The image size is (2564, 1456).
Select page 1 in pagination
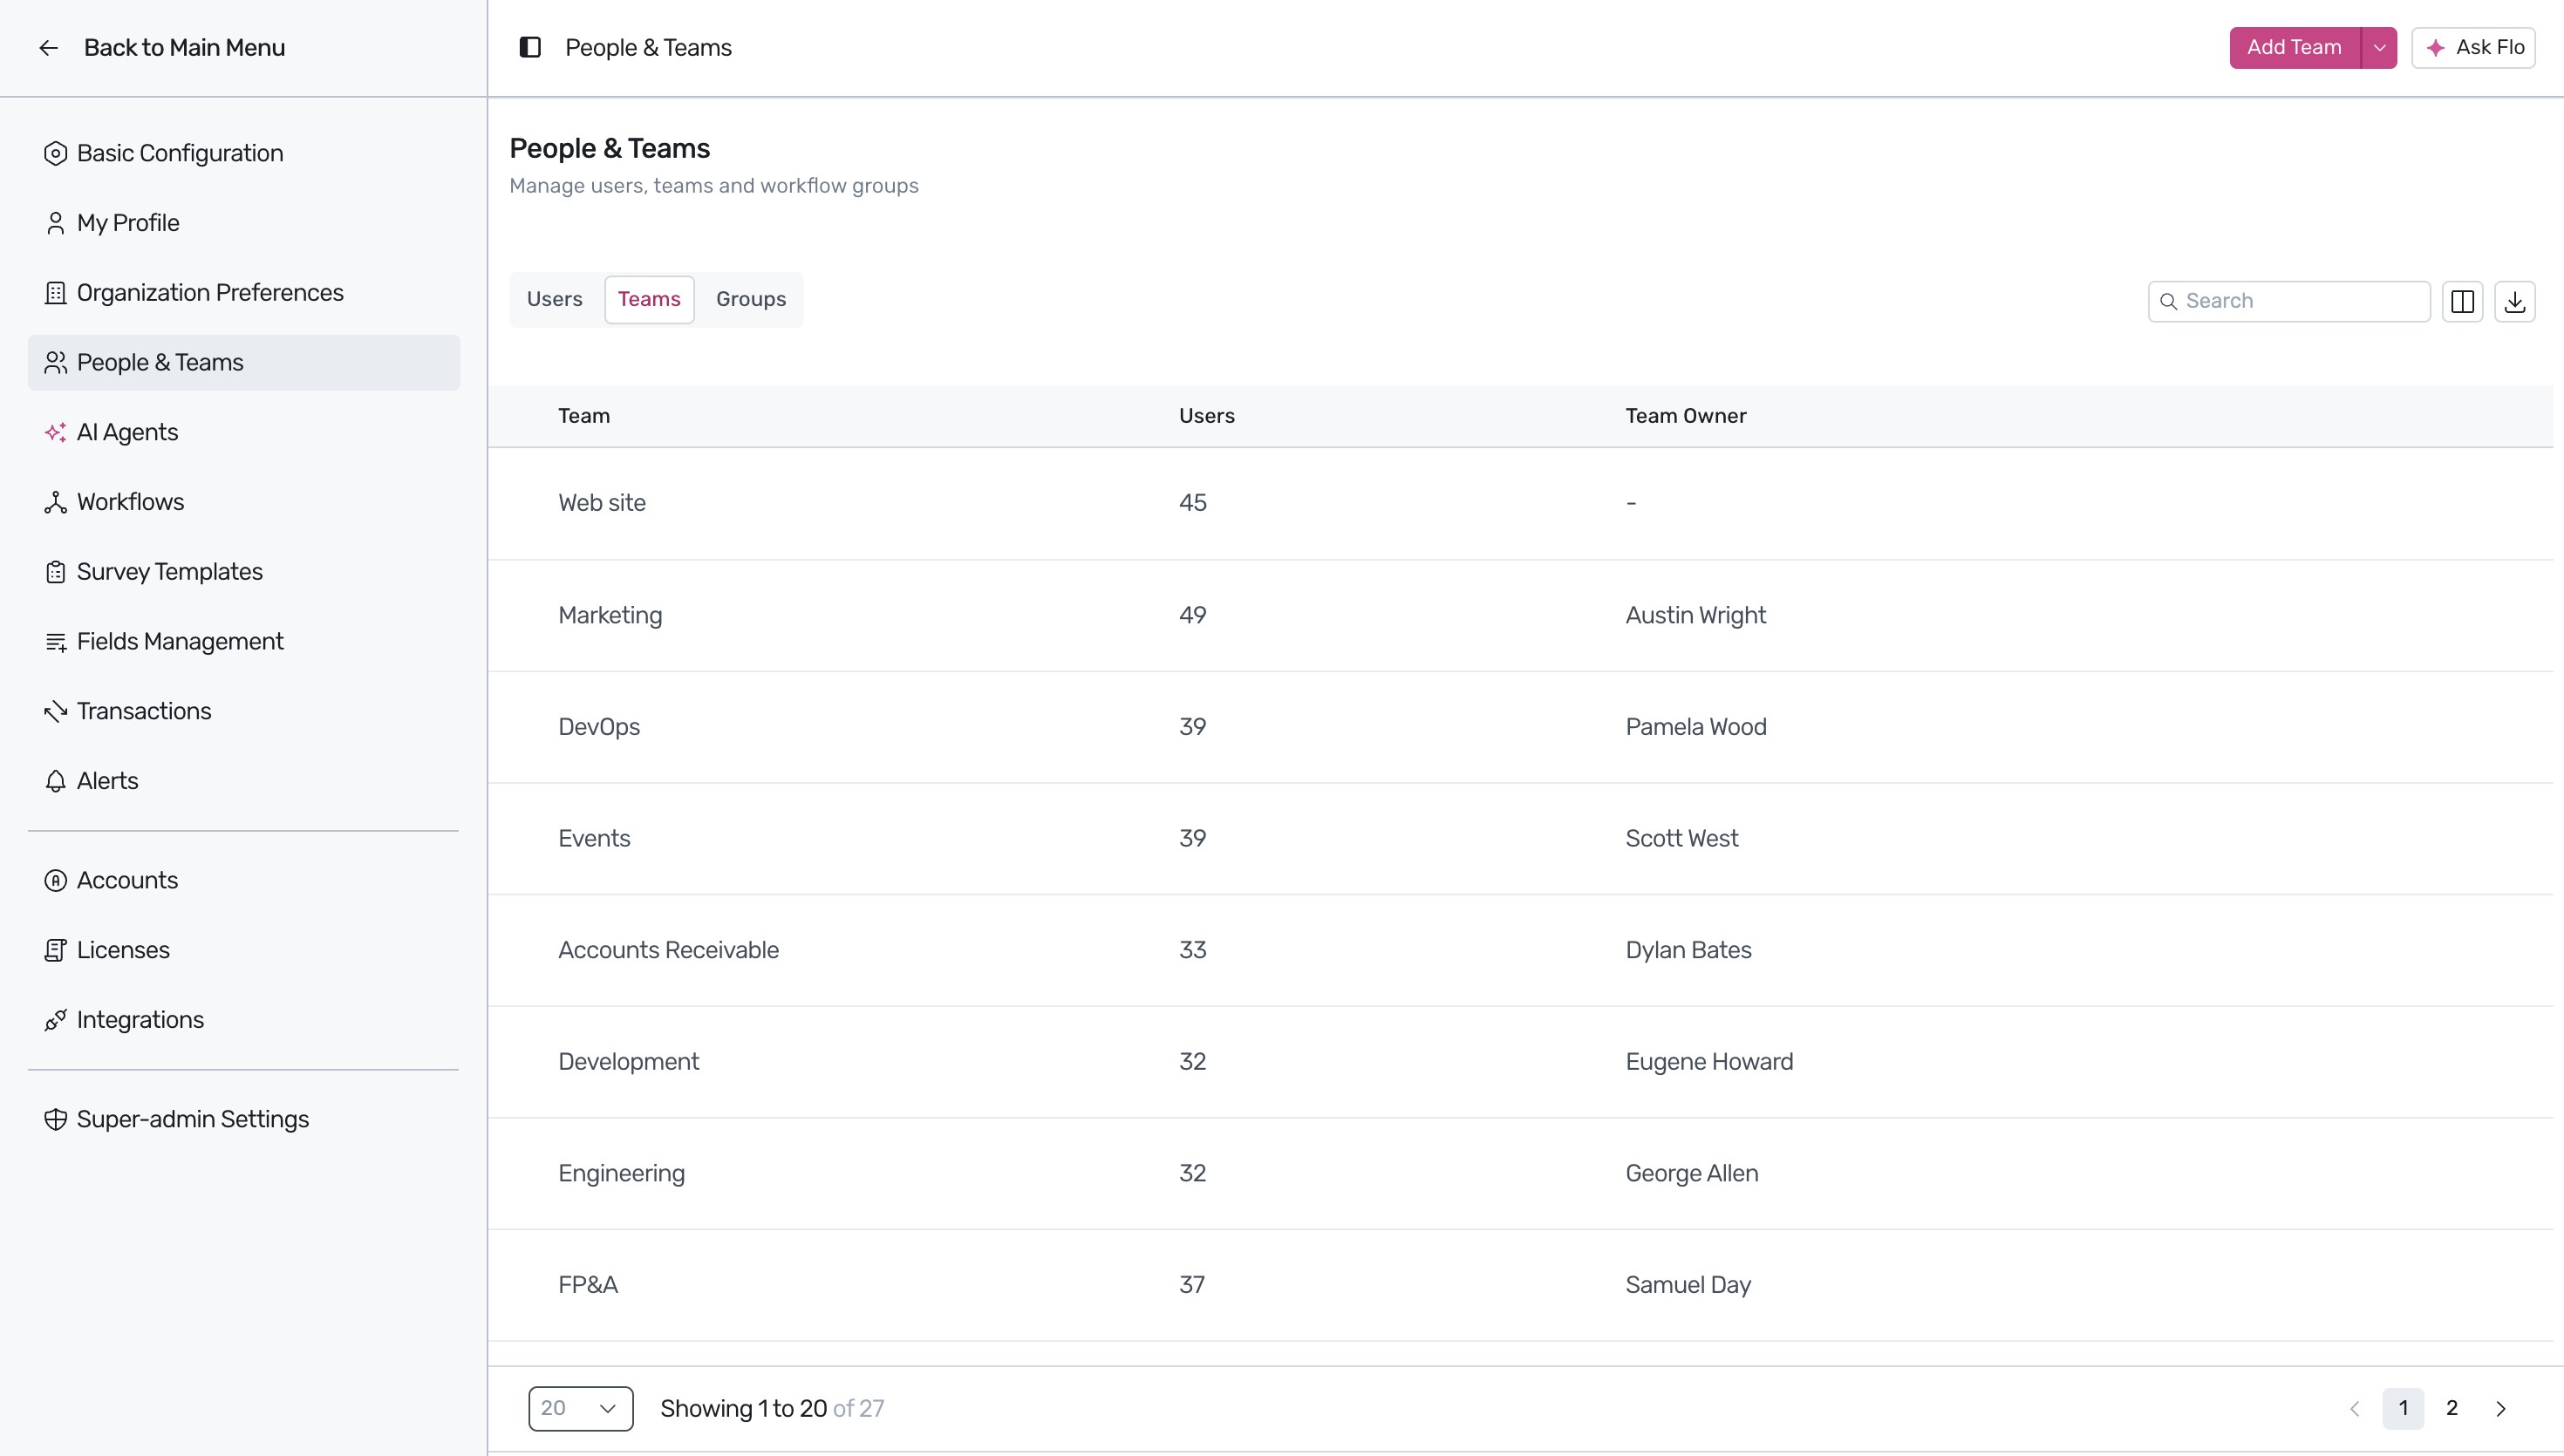pyautogui.click(x=2403, y=1408)
